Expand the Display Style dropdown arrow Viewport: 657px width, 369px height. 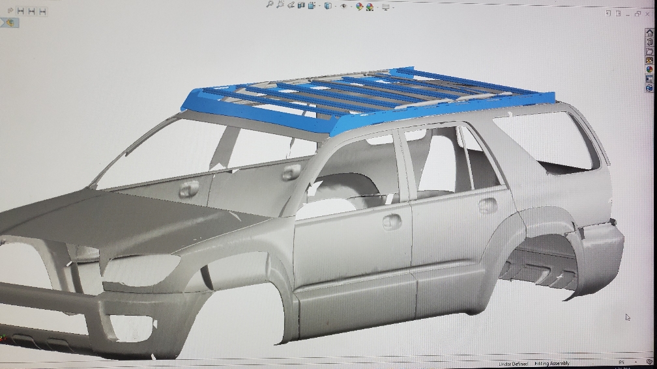(x=335, y=7)
